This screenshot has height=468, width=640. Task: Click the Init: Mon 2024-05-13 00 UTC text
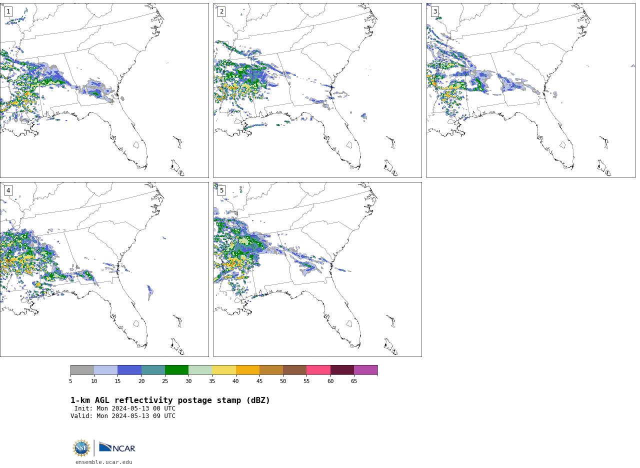pyautogui.click(x=125, y=408)
